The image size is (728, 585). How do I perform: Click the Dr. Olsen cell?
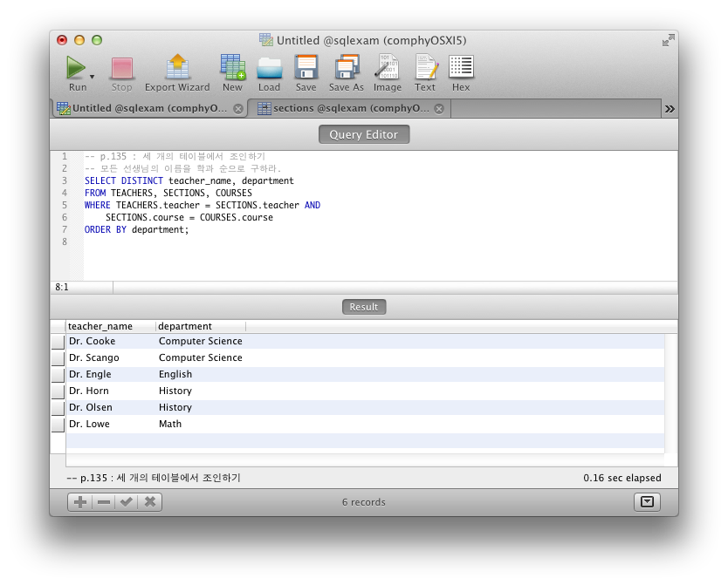coord(111,407)
